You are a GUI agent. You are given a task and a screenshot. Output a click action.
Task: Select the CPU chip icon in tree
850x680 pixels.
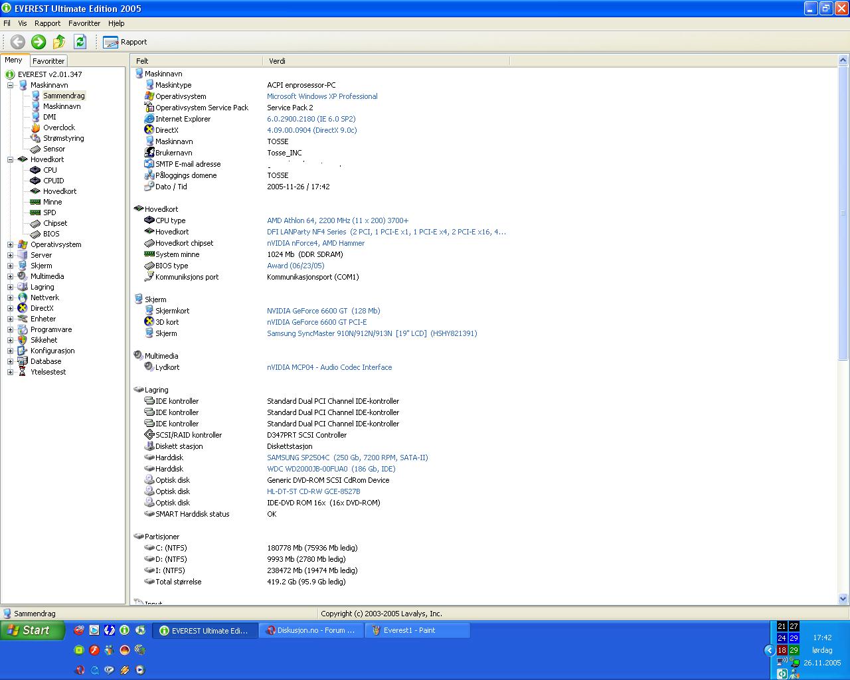tap(36, 170)
